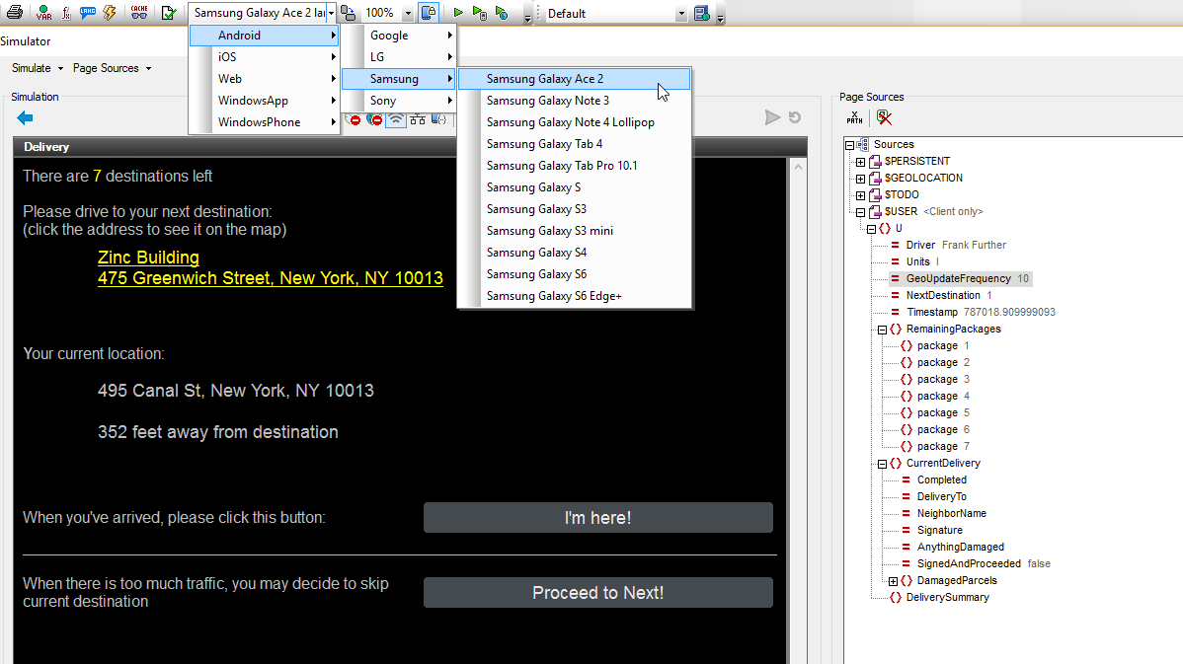Click the Proceed to Next! button

click(598, 593)
